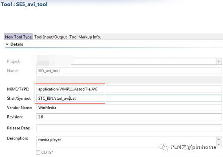Click the Vendor Name label
This screenshot has width=223, height=157.
[20, 108]
